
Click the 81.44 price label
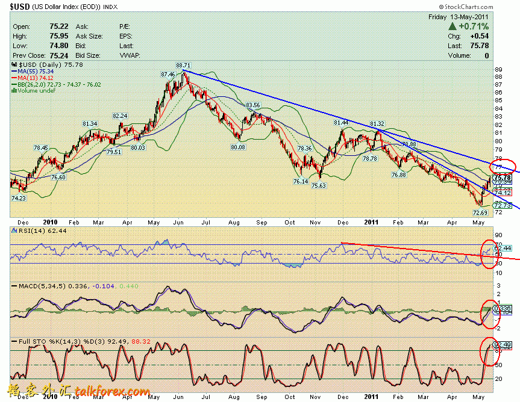341,123
